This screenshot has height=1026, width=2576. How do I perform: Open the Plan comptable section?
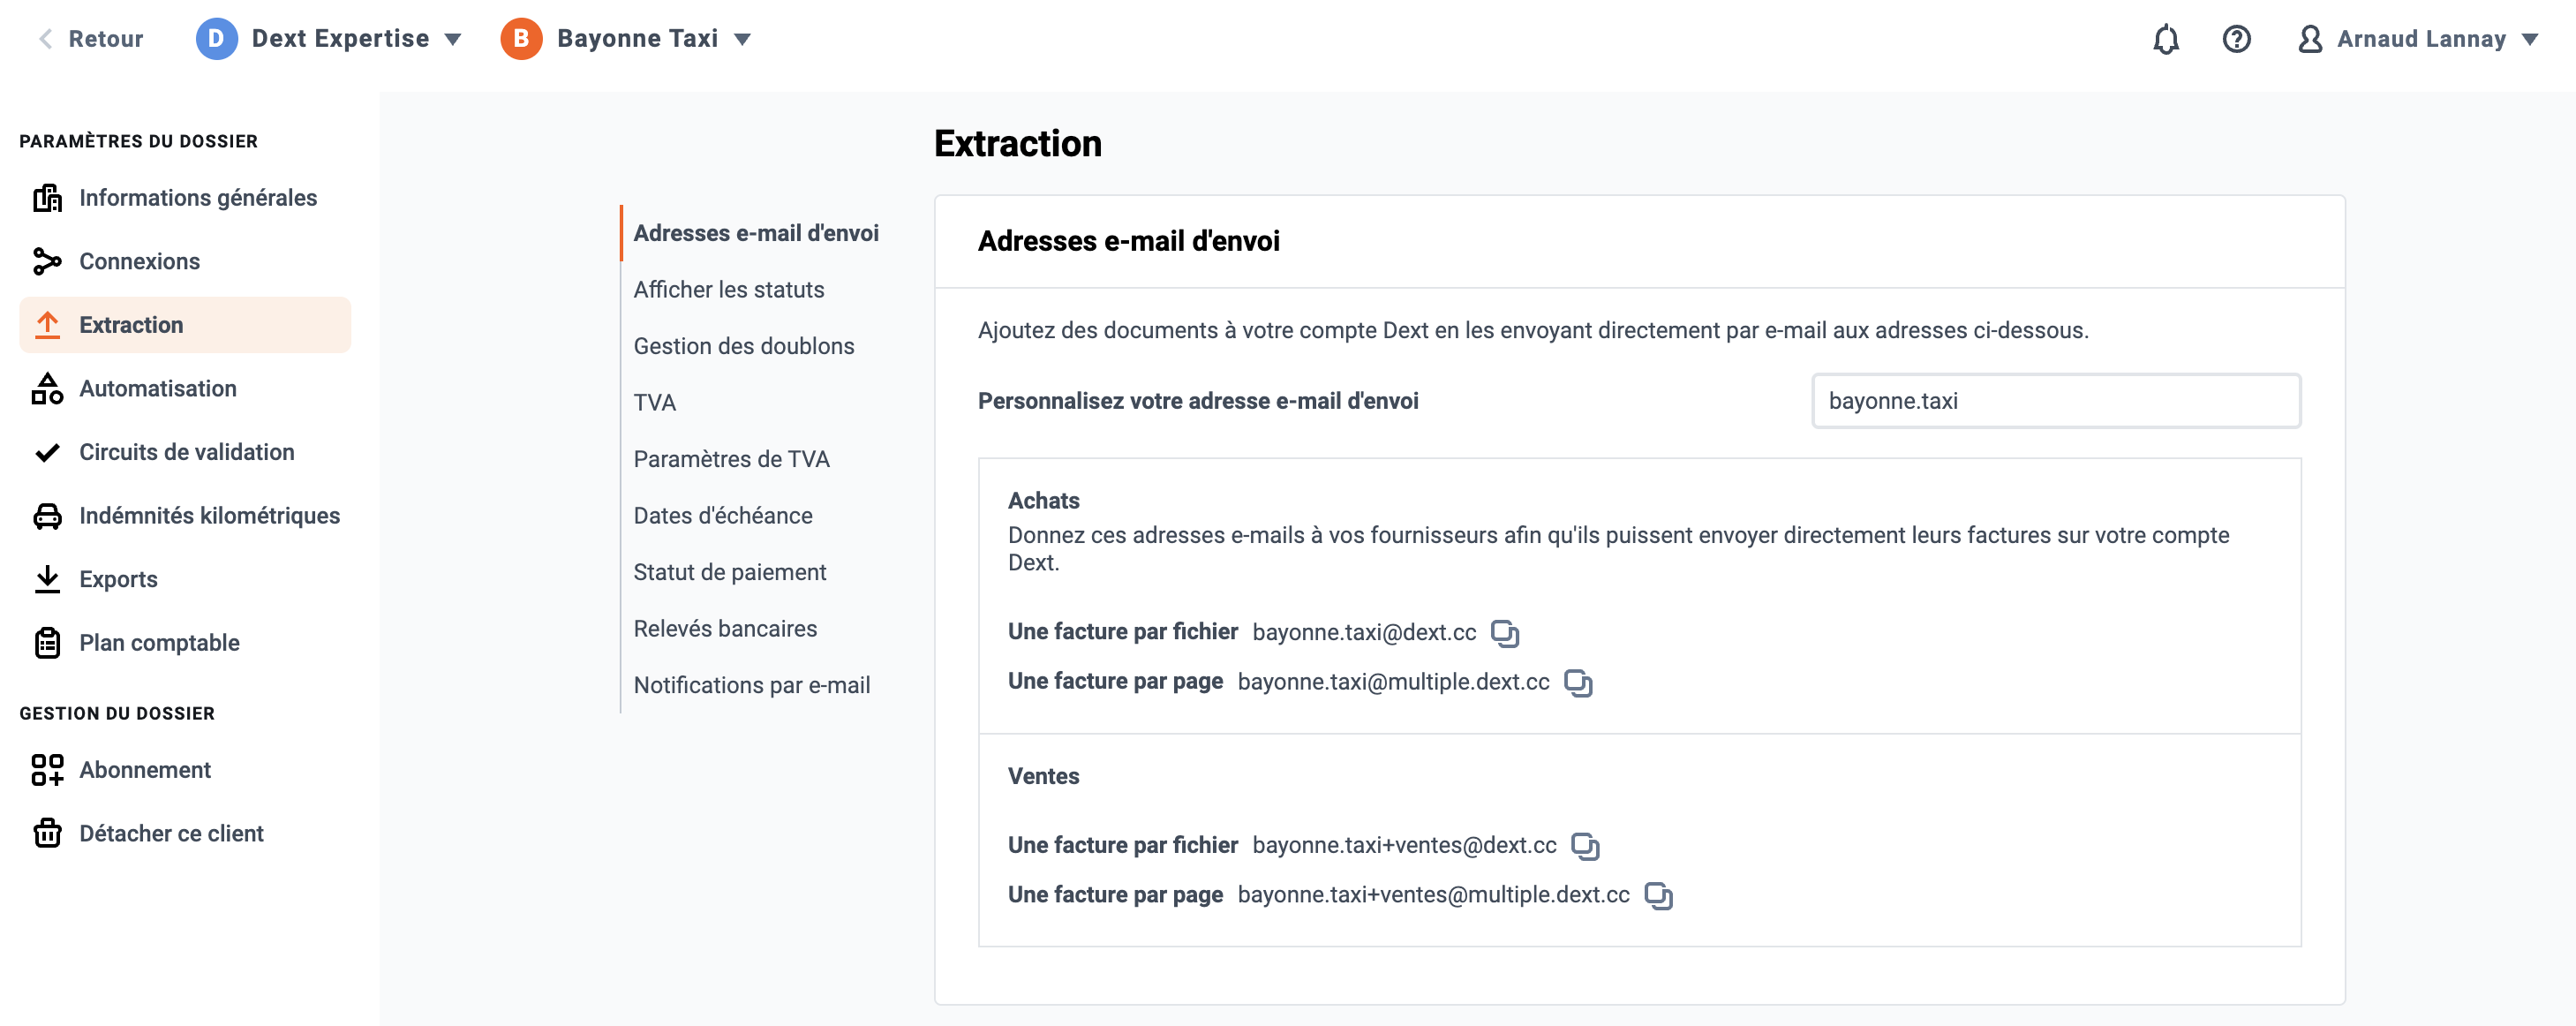159,643
